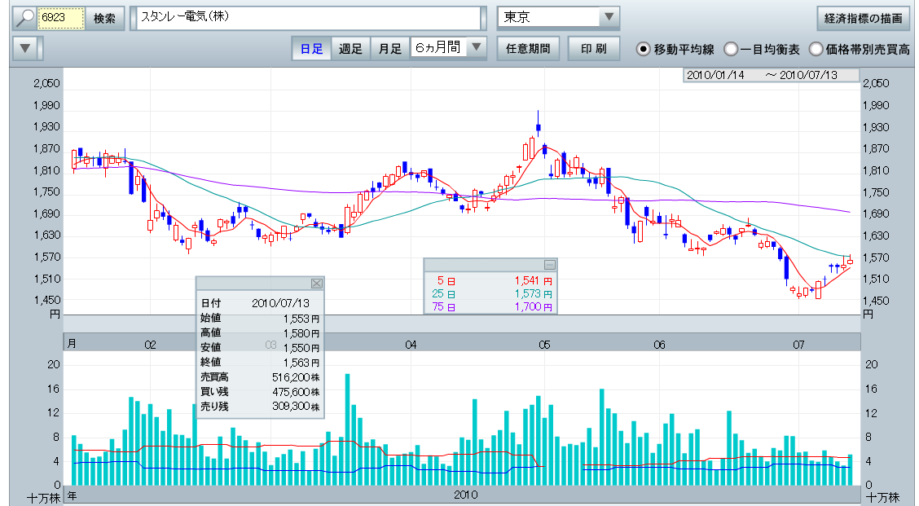This screenshot has height=506, width=919.
Task: Expand the 6ヵ月間 period dropdown
Action: (x=477, y=48)
